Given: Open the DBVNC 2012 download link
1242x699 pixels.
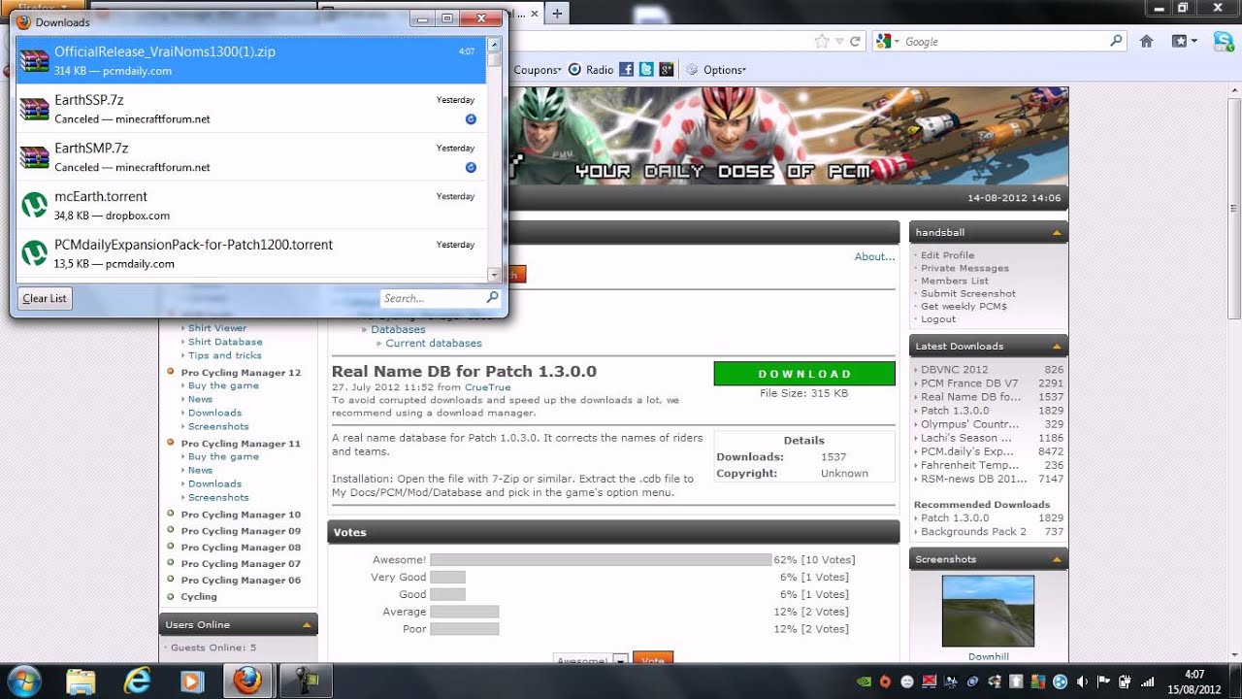Looking at the screenshot, I should click(x=955, y=370).
